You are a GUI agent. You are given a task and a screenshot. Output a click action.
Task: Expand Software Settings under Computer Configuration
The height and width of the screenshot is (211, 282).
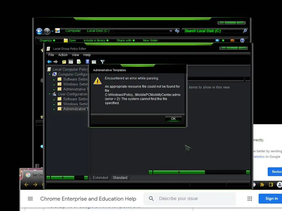coord(54,80)
